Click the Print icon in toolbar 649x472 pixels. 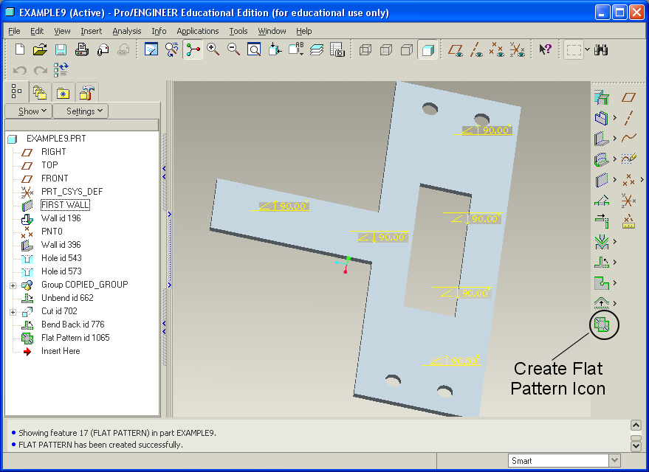82,49
